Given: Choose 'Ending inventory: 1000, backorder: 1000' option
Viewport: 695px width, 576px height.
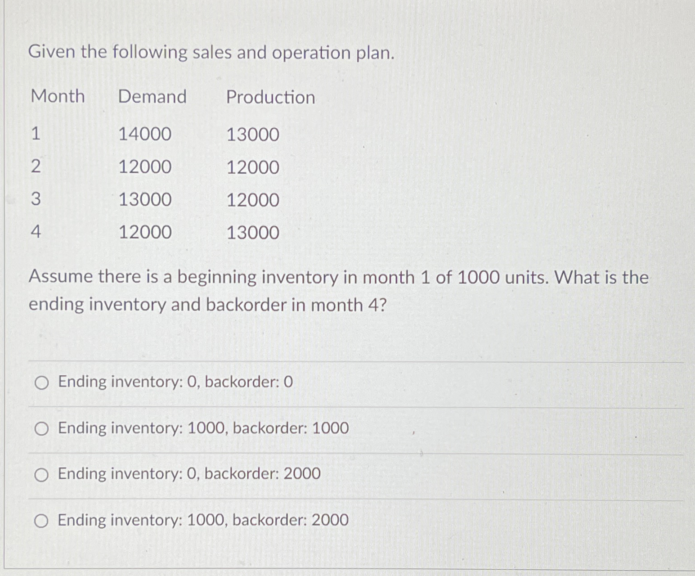Looking at the screenshot, I should coord(41,429).
